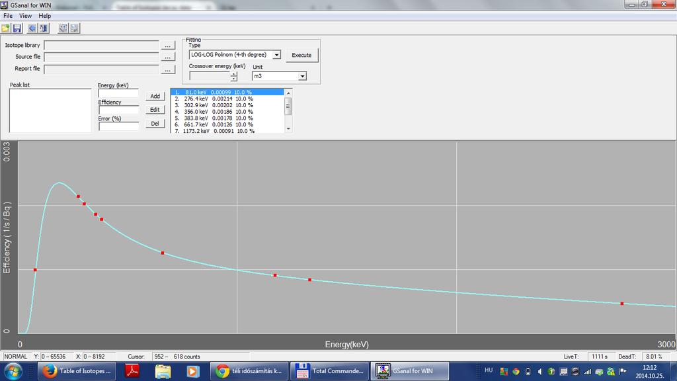Click the Windows Start button
This screenshot has width=677, height=381.
(x=13, y=371)
